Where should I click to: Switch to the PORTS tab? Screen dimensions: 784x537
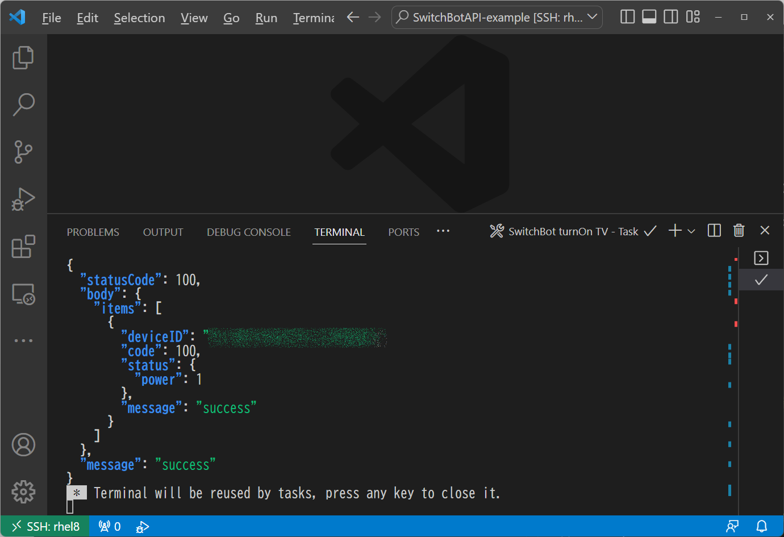pyautogui.click(x=403, y=232)
